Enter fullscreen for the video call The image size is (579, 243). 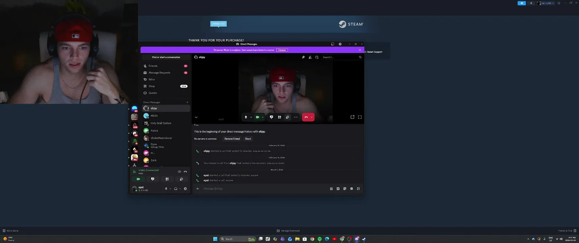pos(360,117)
